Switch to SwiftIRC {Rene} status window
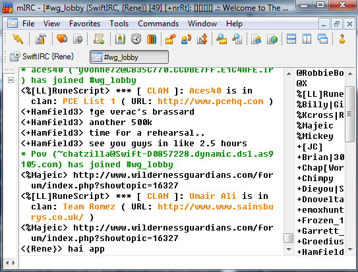 [42, 57]
